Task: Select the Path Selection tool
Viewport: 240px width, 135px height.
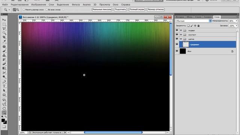Action: click(x=4, y=90)
